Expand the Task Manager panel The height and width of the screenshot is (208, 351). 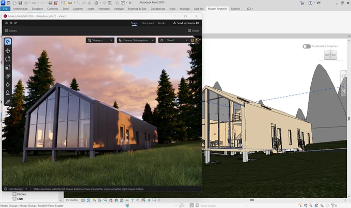(x=15, y=189)
